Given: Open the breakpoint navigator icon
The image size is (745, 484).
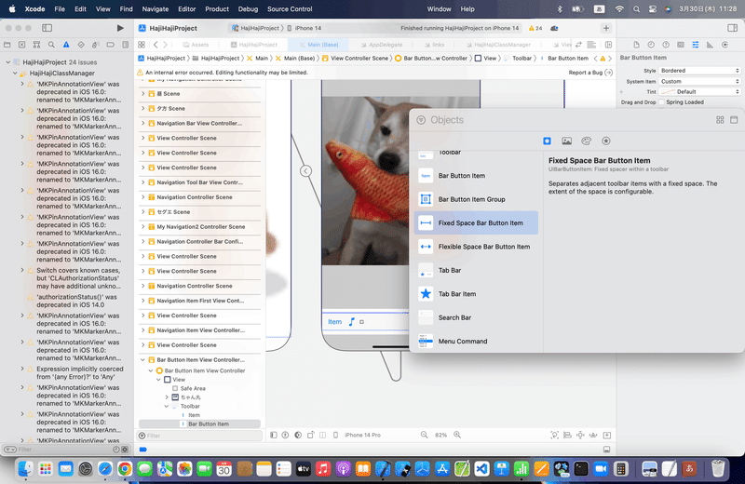Looking at the screenshot, I should (110, 45).
